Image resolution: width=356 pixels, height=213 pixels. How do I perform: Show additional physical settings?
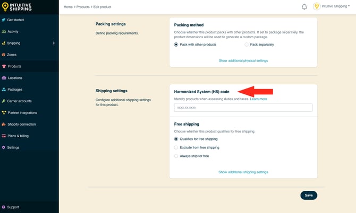point(243,61)
